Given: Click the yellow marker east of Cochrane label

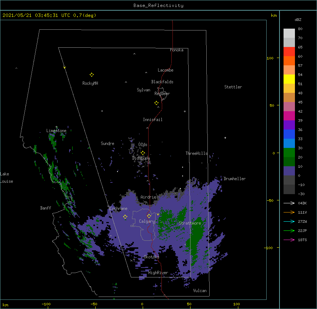Looking at the screenshot, I should pos(125,217).
